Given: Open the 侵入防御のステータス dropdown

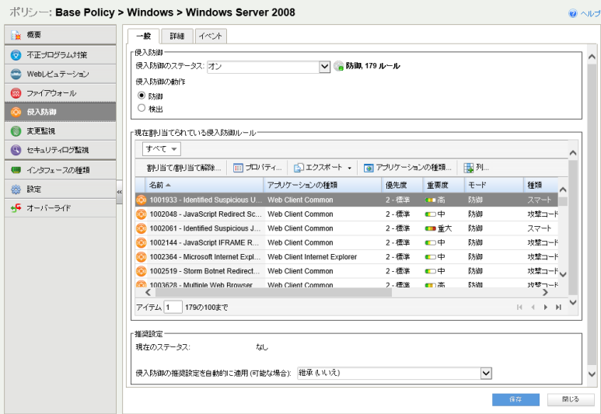Looking at the screenshot, I should (x=325, y=67).
